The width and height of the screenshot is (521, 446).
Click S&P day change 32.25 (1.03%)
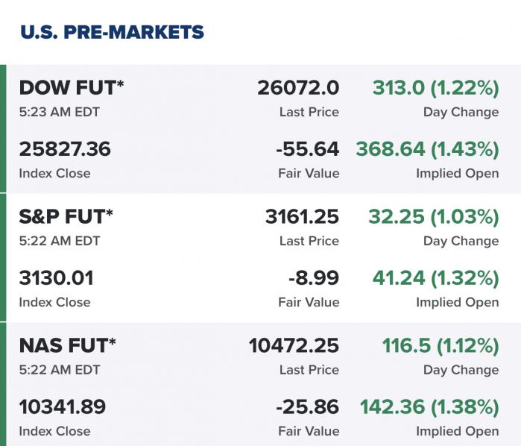[x=433, y=217]
